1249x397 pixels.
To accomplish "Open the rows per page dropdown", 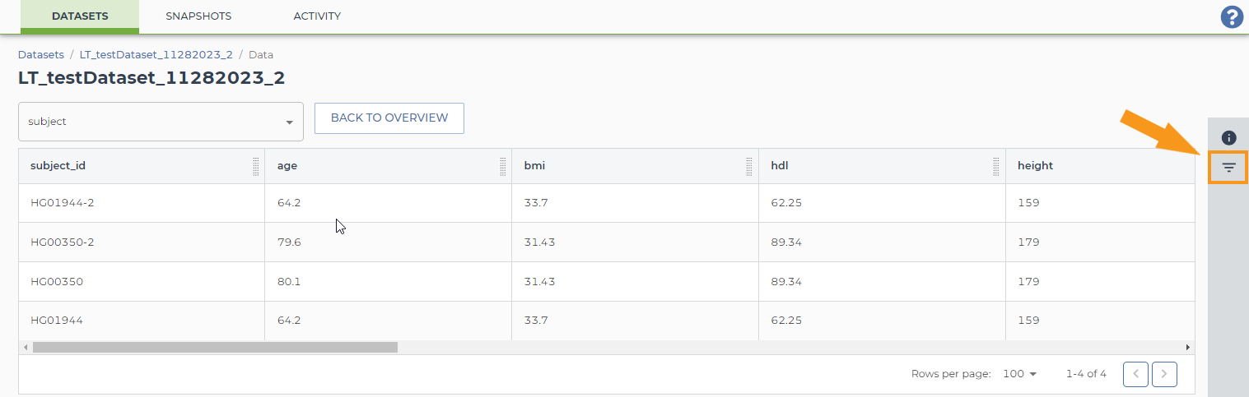I will 1020,374.
